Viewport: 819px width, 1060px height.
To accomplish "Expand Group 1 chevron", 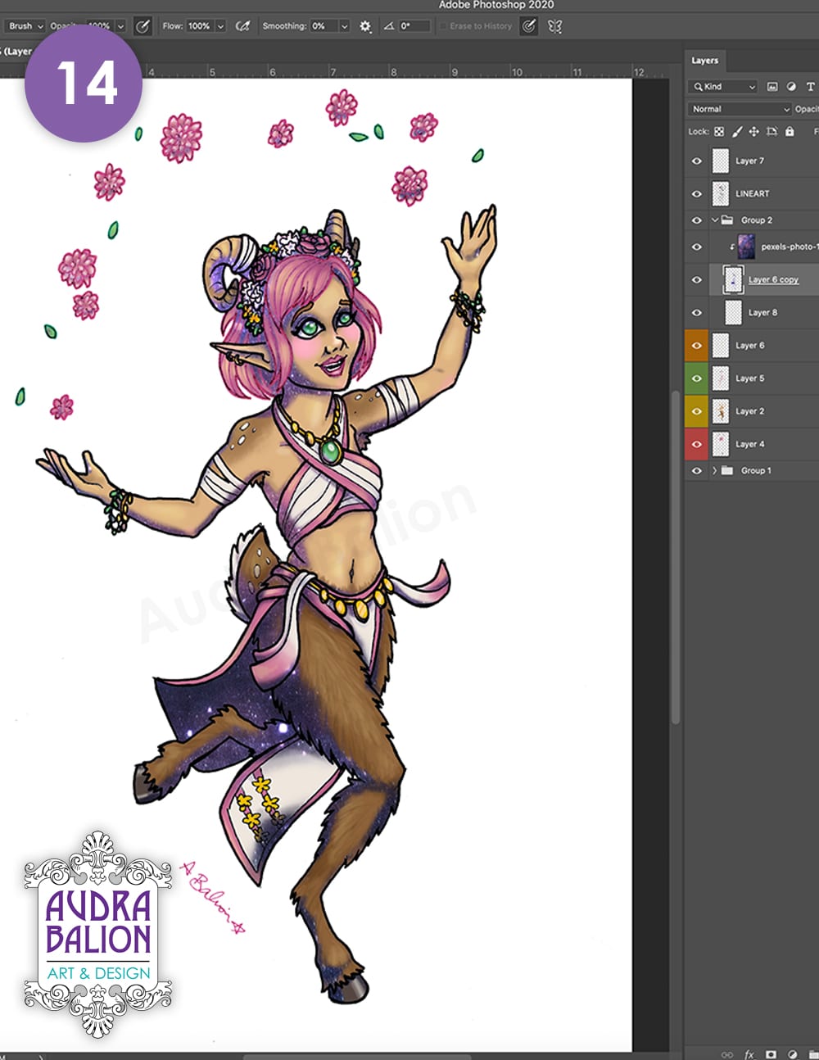I will [715, 470].
